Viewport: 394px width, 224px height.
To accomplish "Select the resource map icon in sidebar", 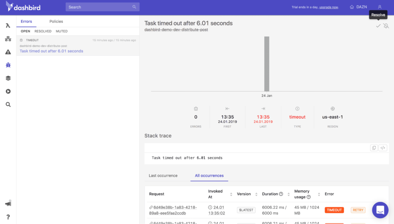I will 8,39.
